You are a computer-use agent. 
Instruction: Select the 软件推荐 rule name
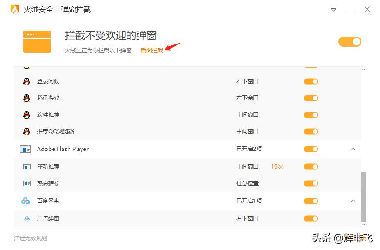[48, 114]
